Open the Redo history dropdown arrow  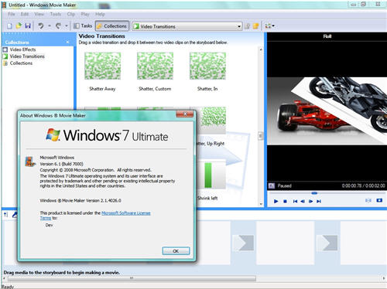67,26
